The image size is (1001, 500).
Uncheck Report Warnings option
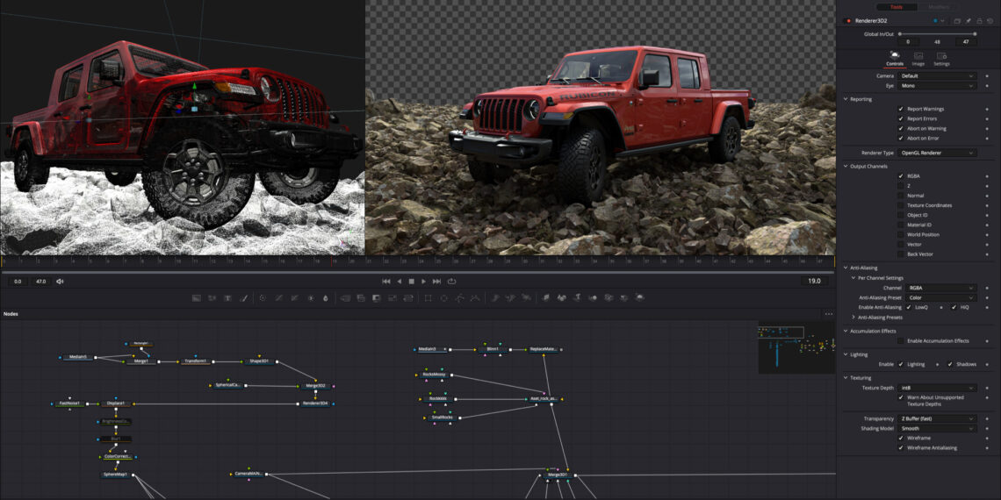tap(900, 109)
